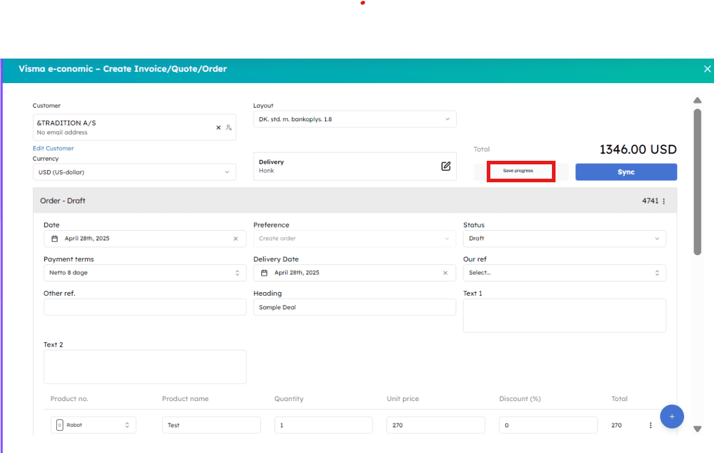Click the blue plus add line button
Viewport: 714px width, 453px height.
[x=672, y=417]
